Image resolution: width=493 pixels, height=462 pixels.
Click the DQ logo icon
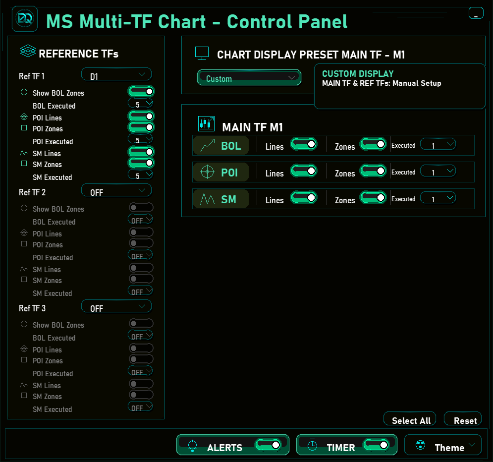(x=25, y=19)
